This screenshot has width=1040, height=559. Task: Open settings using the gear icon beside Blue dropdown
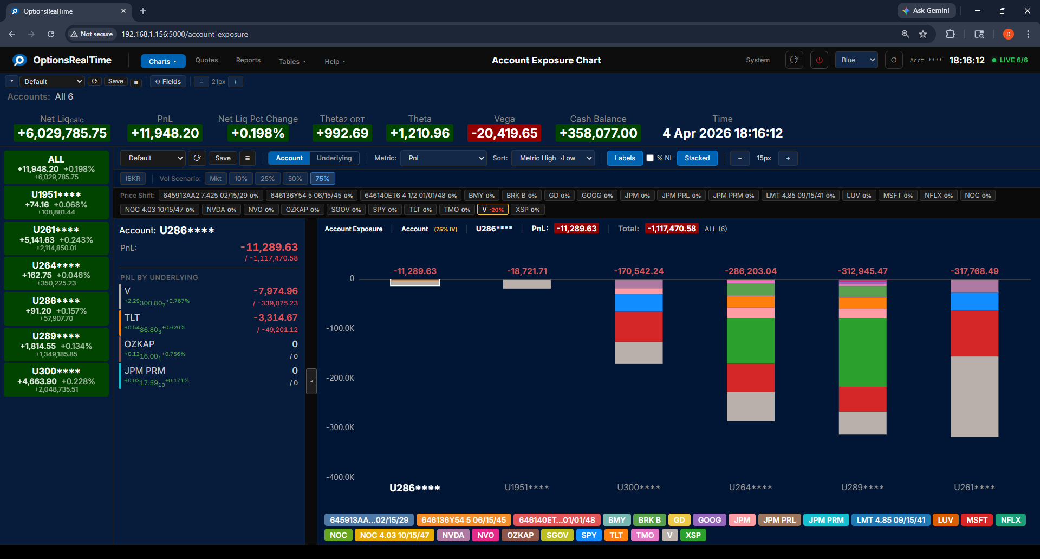point(894,60)
